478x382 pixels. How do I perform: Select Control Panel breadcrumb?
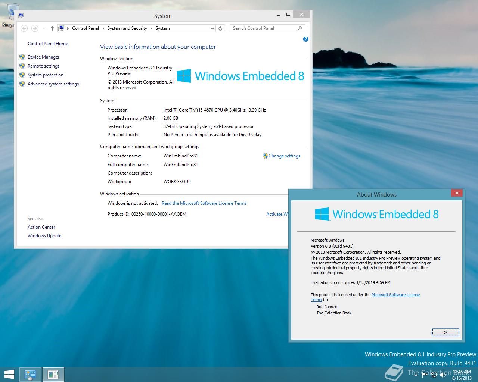pos(86,28)
